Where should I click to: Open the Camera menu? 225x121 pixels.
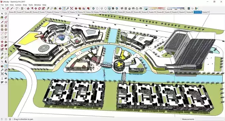coord(18,5)
